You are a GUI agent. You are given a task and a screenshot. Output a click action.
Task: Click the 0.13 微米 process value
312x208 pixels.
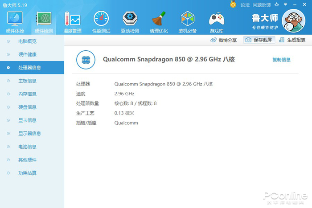tap(124, 113)
